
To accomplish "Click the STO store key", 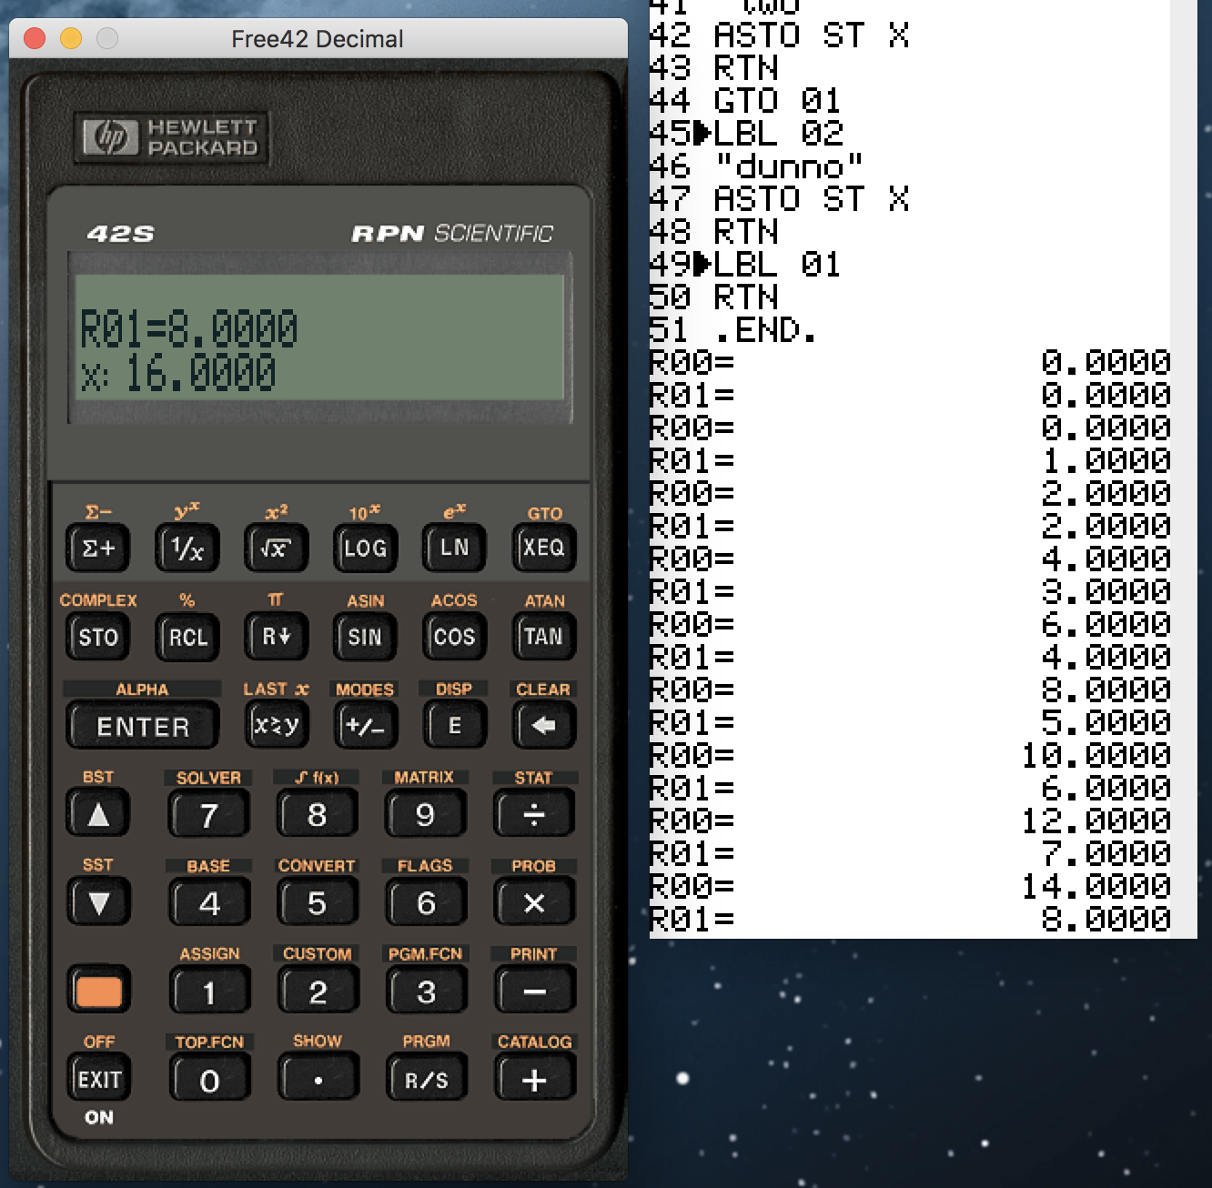I will [98, 637].
